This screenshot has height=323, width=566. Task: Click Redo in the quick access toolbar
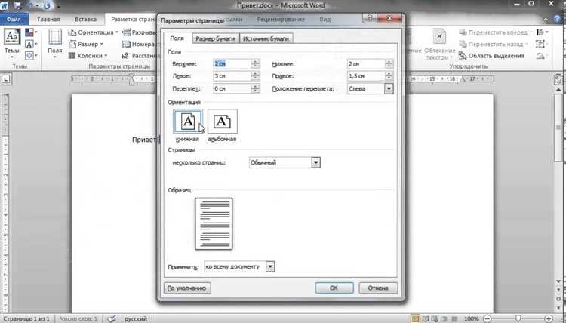pos(48,6)
